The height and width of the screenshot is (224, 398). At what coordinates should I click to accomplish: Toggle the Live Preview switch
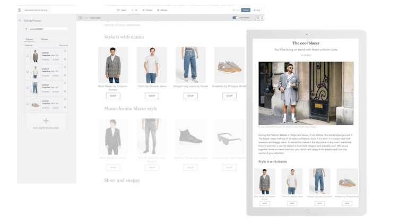click(235, 18)
